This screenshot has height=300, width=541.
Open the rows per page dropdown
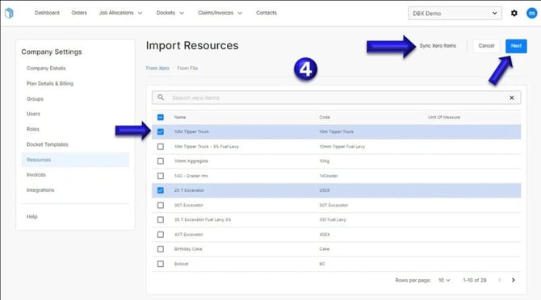(x=444, y=280)
